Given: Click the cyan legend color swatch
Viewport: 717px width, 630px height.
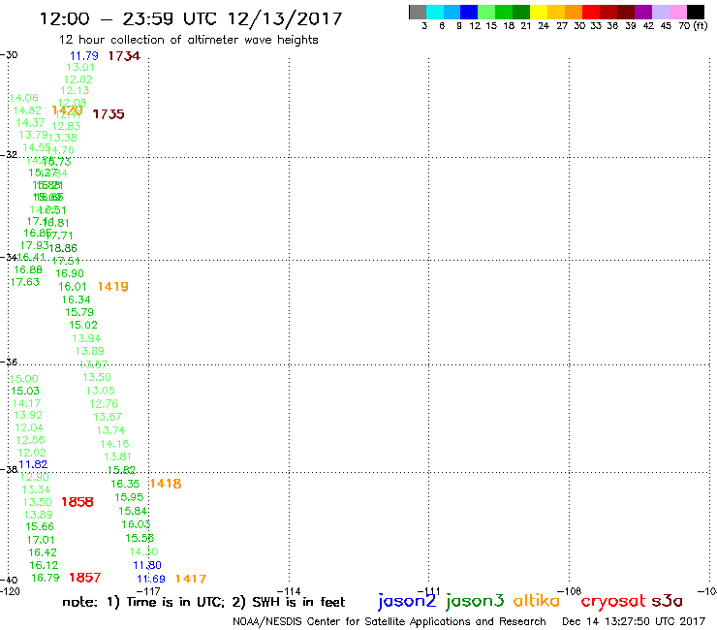Looking at the screenshot, I should click(435, 12).
